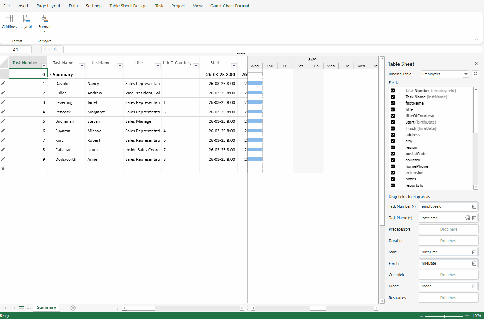The height and width of the screenshot is (319, 484).
Task: Open the Start column filter dropdown
Action: tap(234, 66)
